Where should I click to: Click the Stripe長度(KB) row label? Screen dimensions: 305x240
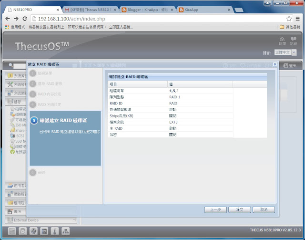point(122,116)
